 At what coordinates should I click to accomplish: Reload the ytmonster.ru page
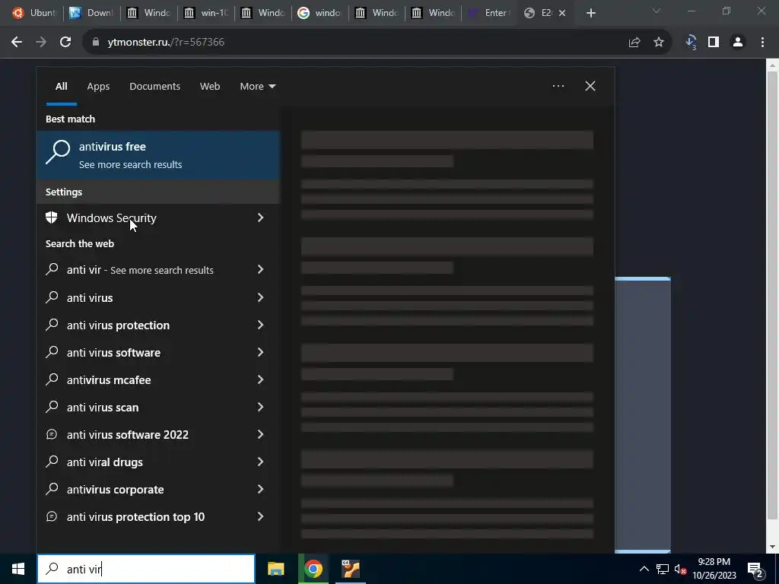point(65,43)
